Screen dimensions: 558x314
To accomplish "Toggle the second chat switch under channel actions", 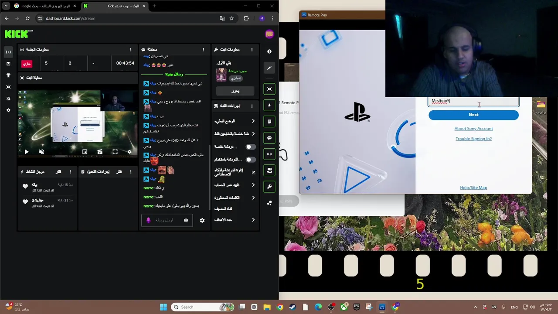I will pyautogui.click(x=250, y=160).
